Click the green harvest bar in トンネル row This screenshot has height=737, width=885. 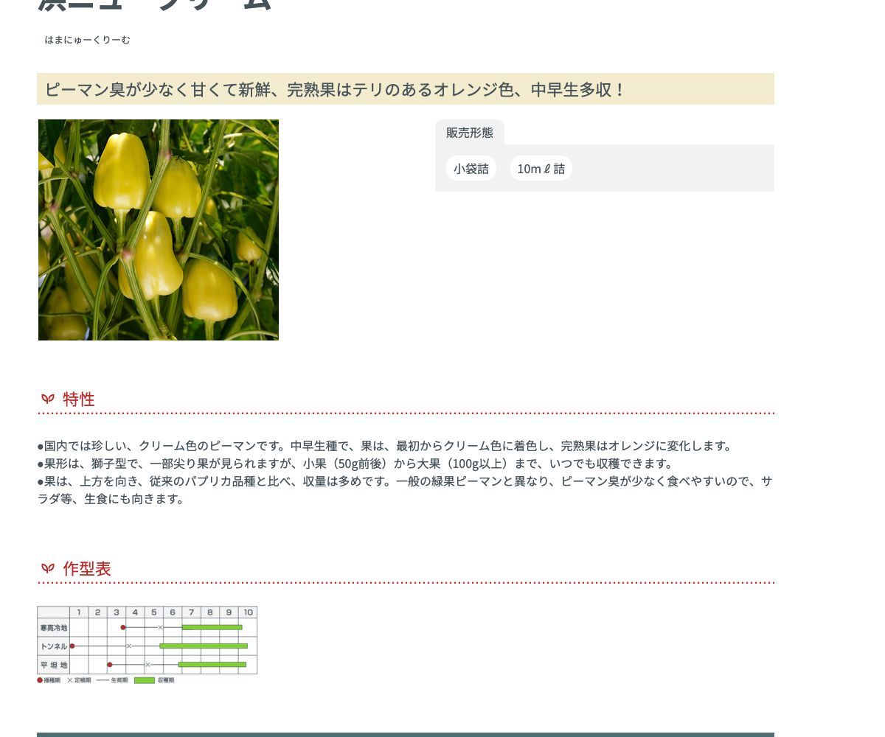(x=204, y=646)
